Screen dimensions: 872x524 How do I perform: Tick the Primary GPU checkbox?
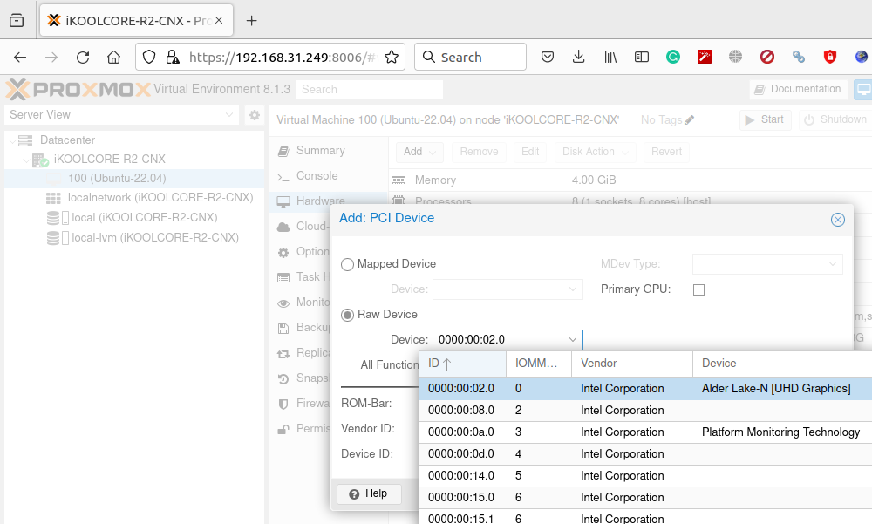(x=699, y=289)
